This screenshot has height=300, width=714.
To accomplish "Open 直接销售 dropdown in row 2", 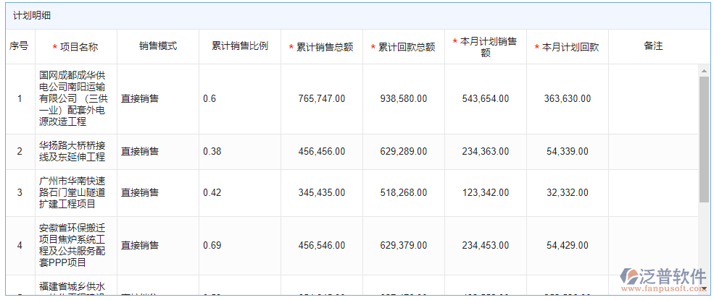I will [x=158, y=152].
